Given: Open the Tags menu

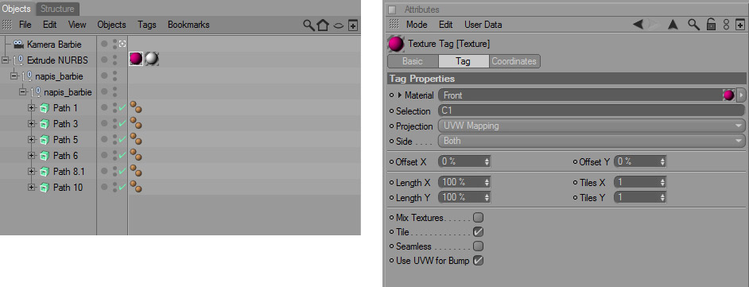Looking at the screenshot, I should (x=146, y=25).
